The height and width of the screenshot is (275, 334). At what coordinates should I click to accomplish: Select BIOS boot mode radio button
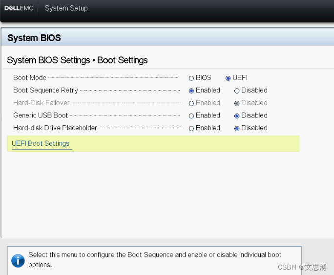click(x=191, y=78)
